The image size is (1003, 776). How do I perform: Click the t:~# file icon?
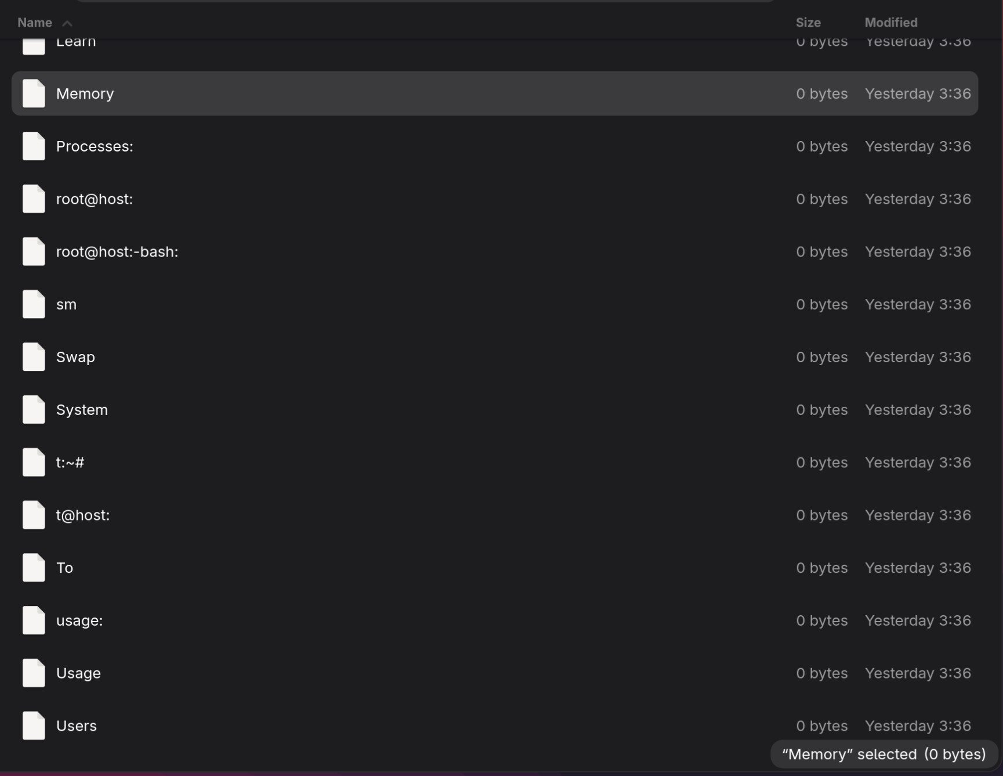(34, 463)
